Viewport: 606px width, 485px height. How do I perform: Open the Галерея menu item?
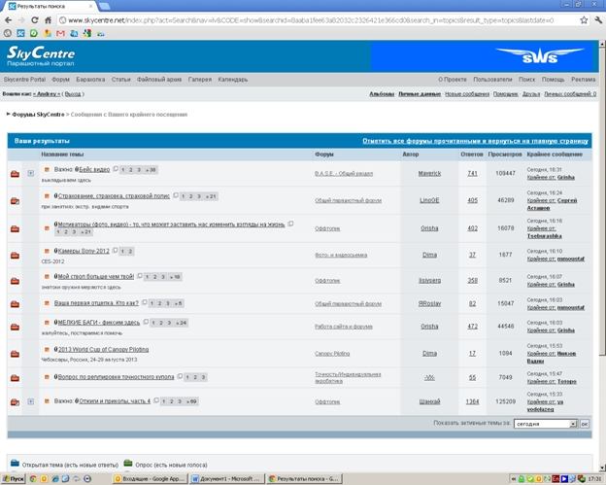200,80
